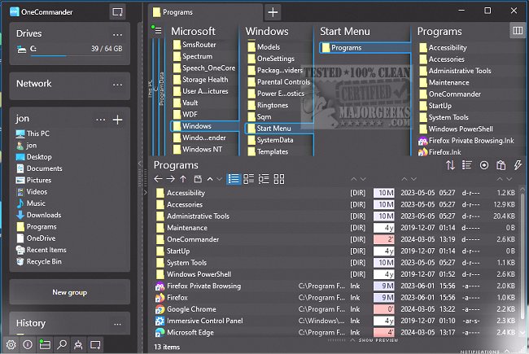Select Storage Health folder in Microsoft column
This screenshot has width=529, height=354.
click(x=201, y=80)
